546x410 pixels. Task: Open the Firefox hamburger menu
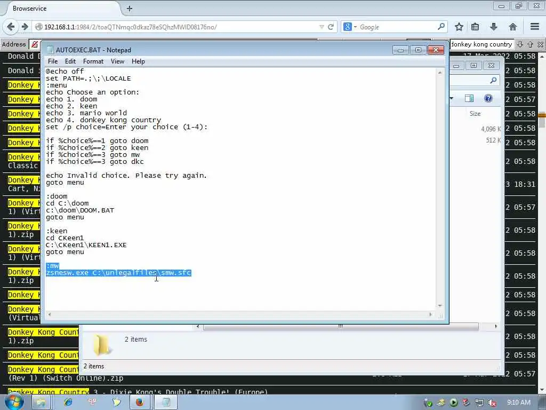pyautogui.click(x=535, y=27)
